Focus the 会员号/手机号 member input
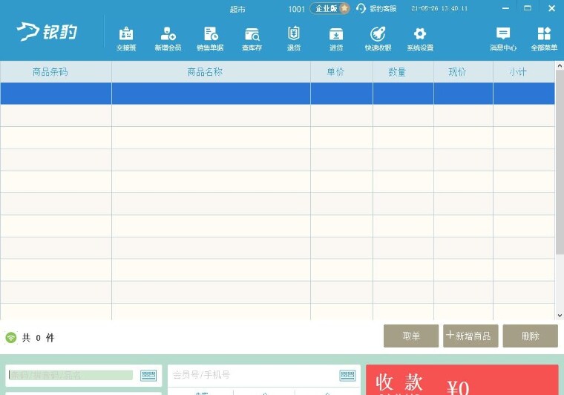This screenshot has height=395, width=564. coord(254,375)
